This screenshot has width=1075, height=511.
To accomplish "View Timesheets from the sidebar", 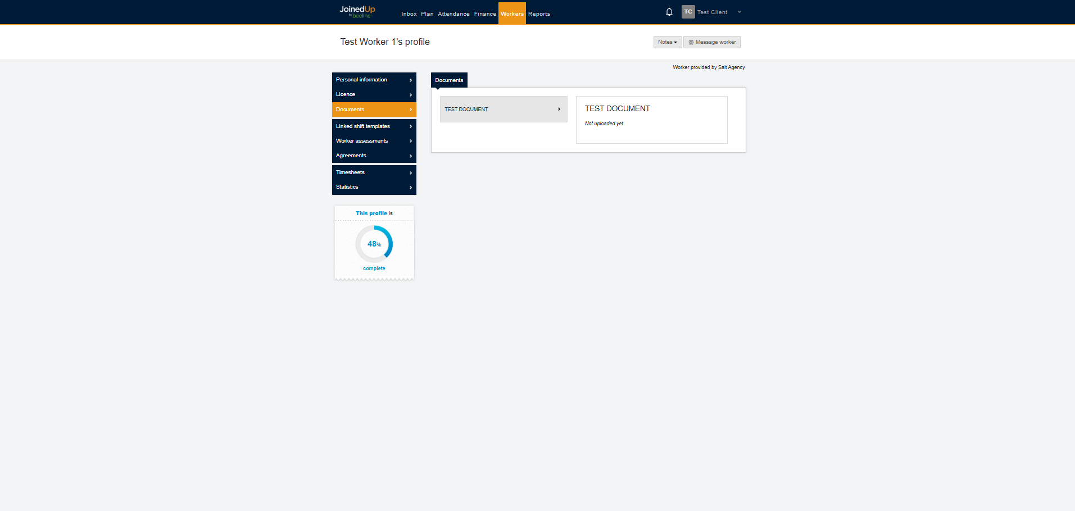I will (374, 172).
